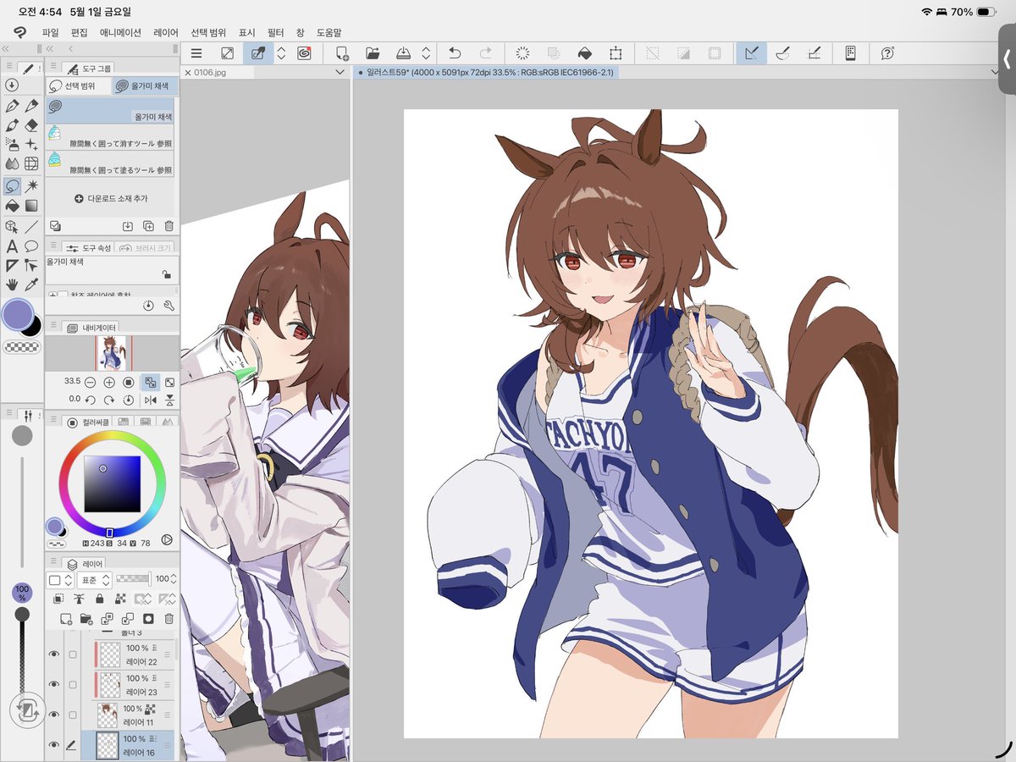
Task: Toggle lock layer in layer panel
Action: (100, 599)
